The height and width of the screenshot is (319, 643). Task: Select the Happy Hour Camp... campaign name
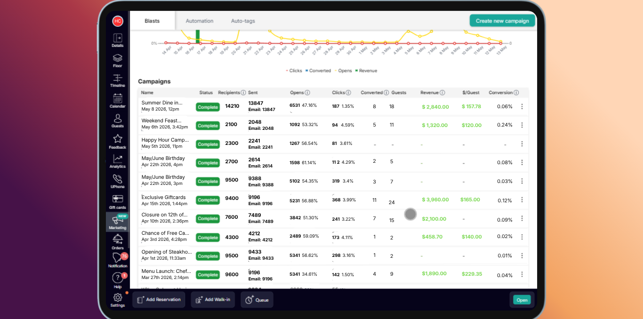[x=165, y=140]
